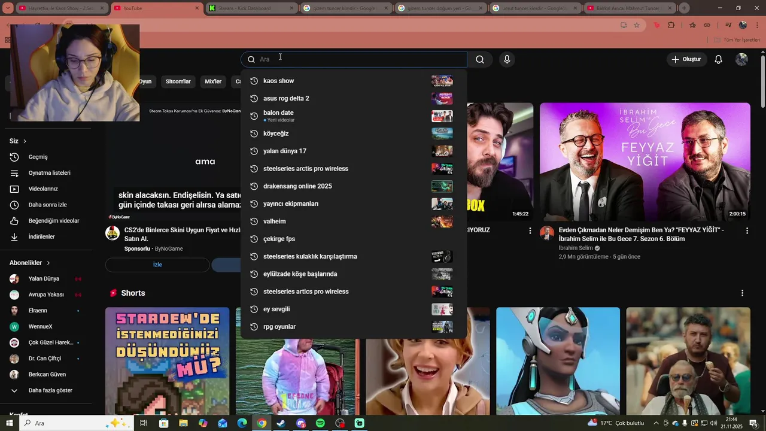Select 'steelseries kulaklık karşılaştırma' suggestion
766x431 pixels.
pos(354,256)
